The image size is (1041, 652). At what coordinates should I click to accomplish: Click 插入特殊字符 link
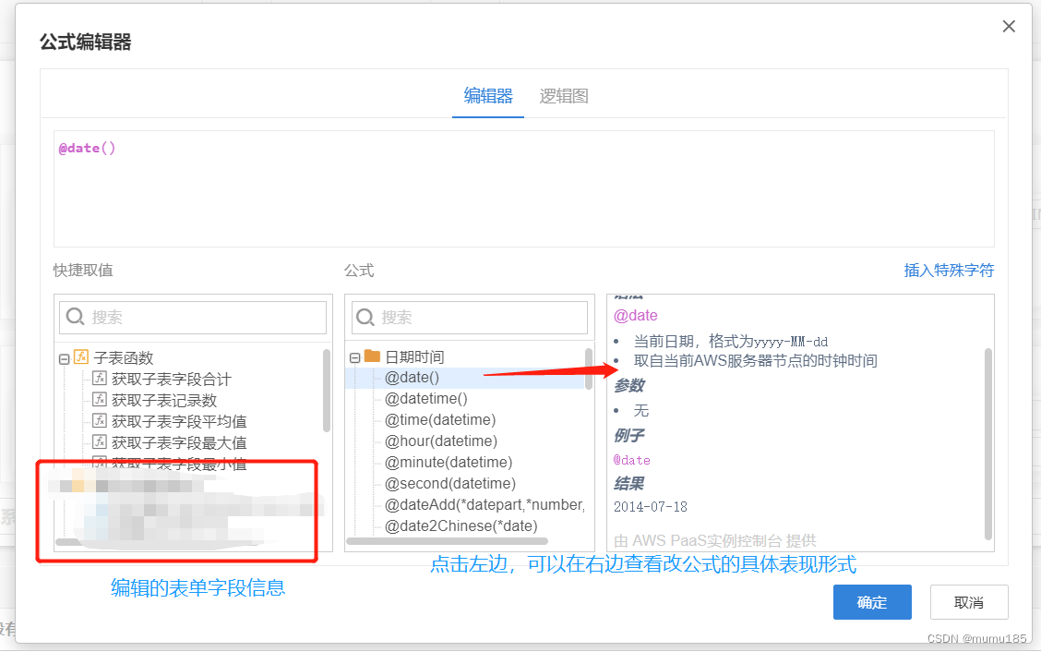pyautogui.click(x=949, y=271)
